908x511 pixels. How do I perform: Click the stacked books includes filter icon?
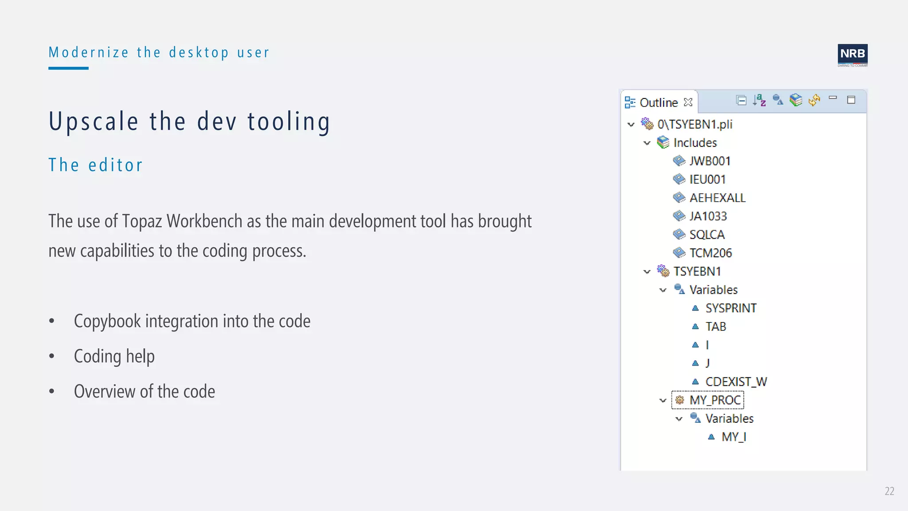coord(796,100)
